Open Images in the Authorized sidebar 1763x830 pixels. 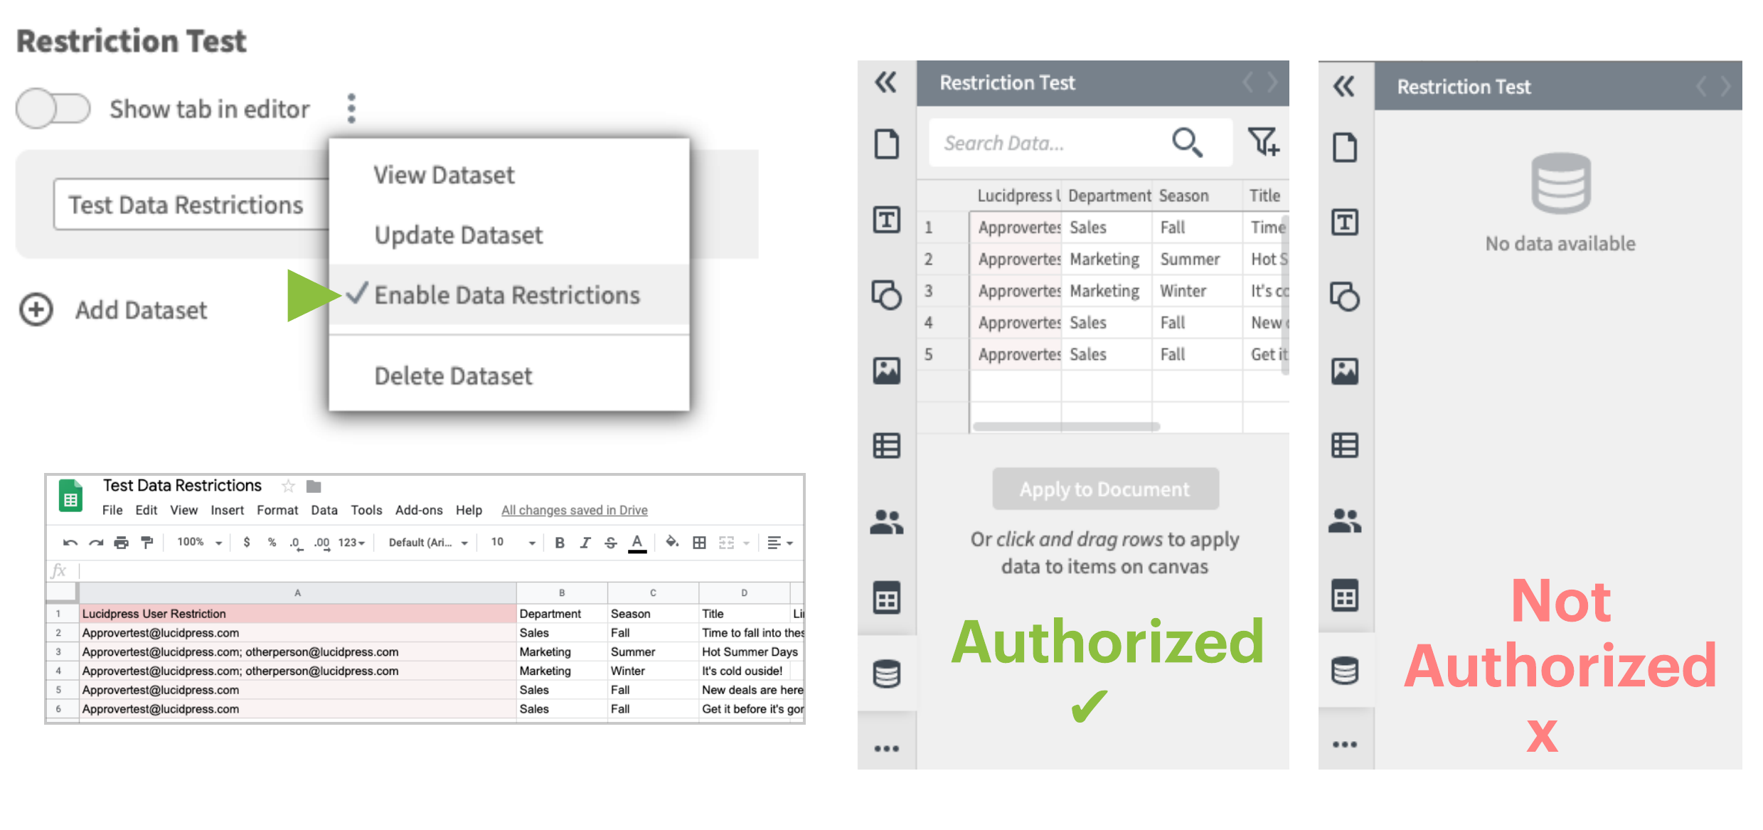click(886, 371)
